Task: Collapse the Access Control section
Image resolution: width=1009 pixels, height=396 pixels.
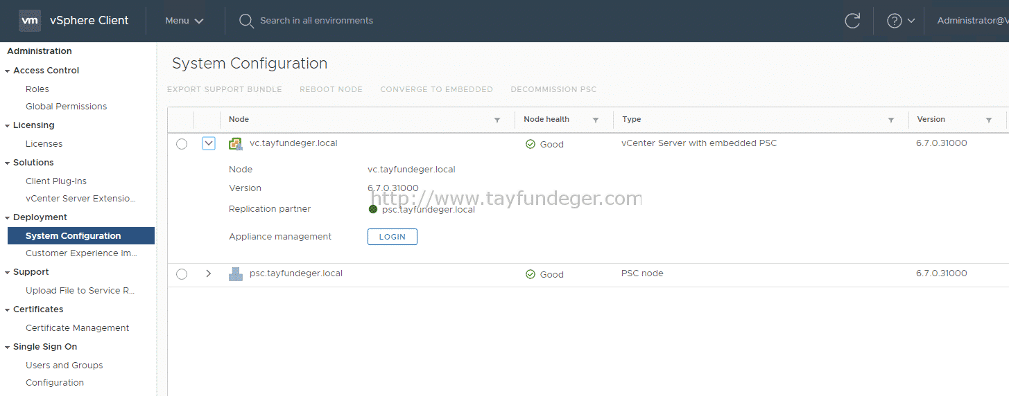Action: point(7,71)
